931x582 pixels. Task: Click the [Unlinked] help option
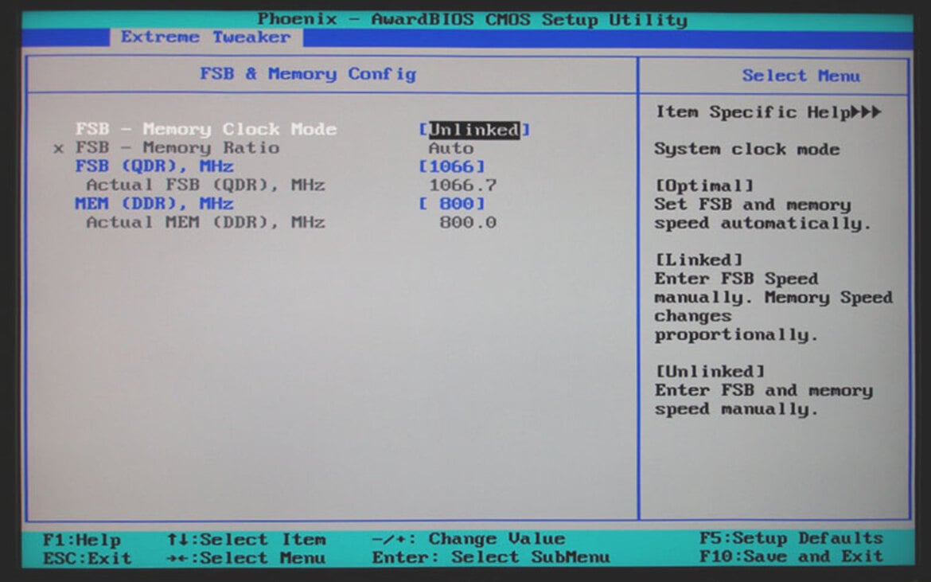pos(710,371)
